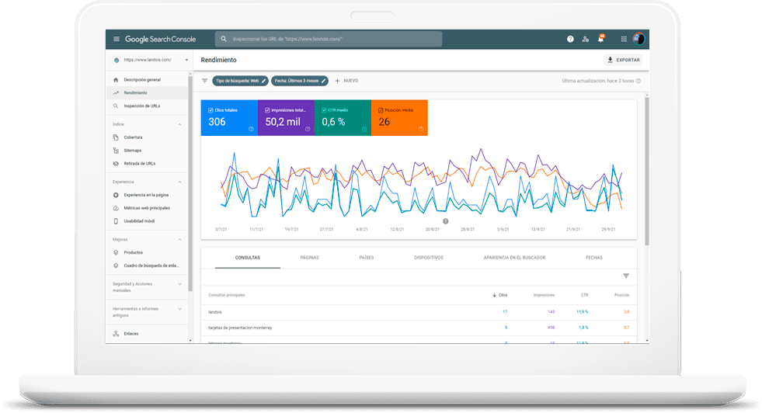The height and width of the screenshot is (413, 762).
Task: Toggle Impresiones totales checkbox
Action: [267, 110]
